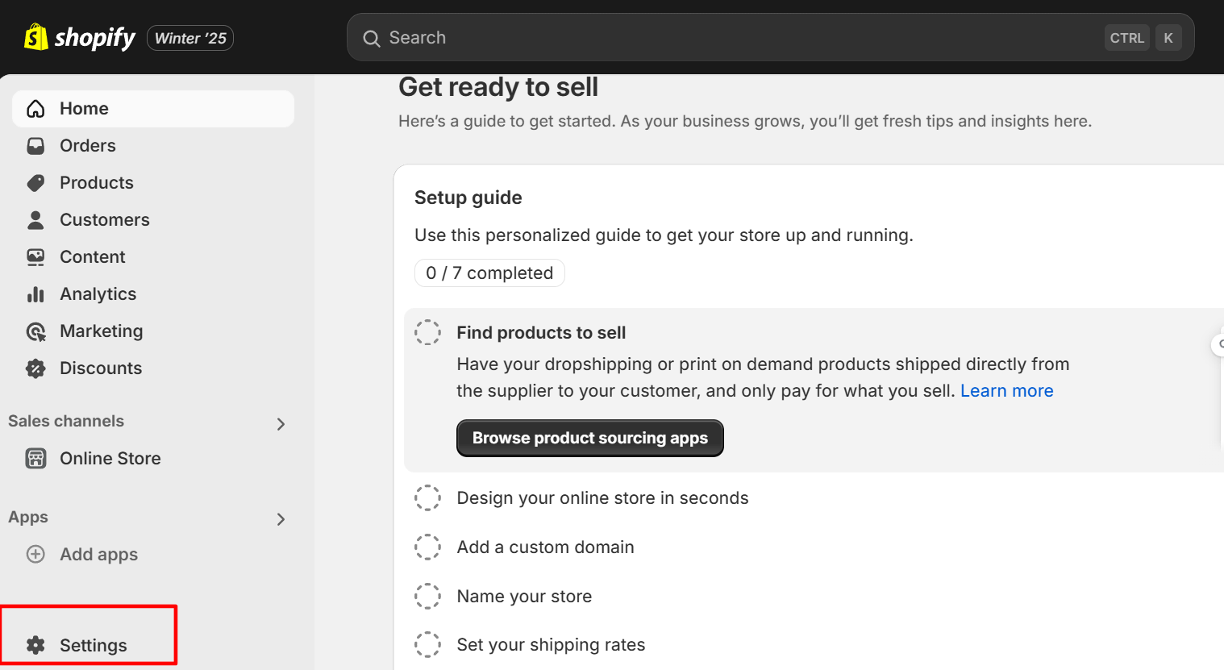The height and width of the screenshot is (670, 1224).
Task: Open the 'Learn more' link
Action: (x=1006, y=391)
